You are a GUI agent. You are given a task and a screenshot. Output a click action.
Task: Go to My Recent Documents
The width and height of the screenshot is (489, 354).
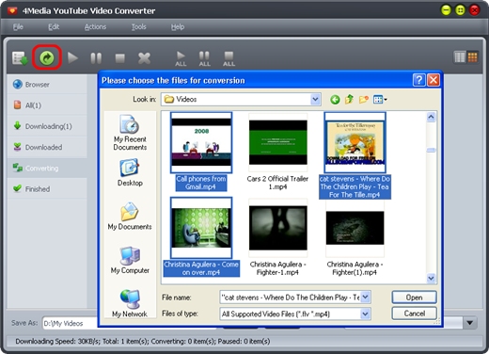[x=130, y=133]
